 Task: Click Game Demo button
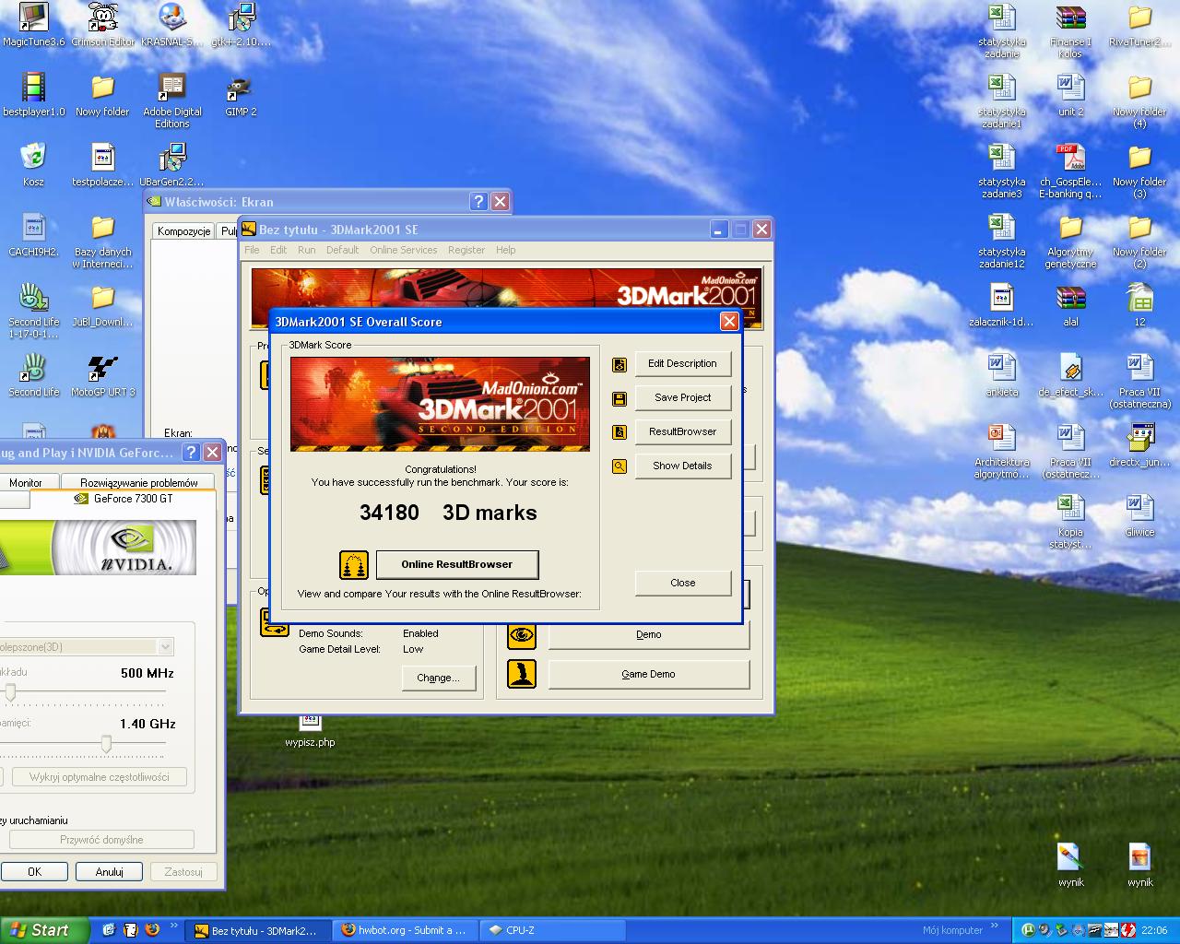point(648,674)
